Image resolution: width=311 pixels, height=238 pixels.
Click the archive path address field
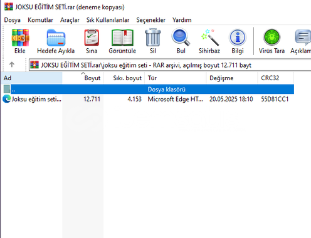point(170,65)
